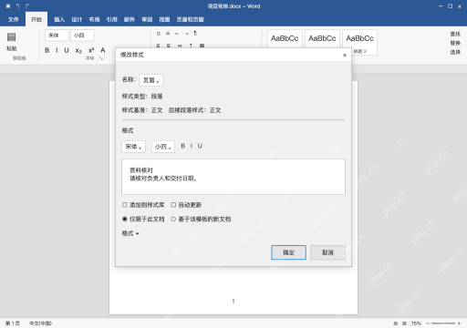Check the 自动更新 checkbox
467x328 pixels.
173,205
